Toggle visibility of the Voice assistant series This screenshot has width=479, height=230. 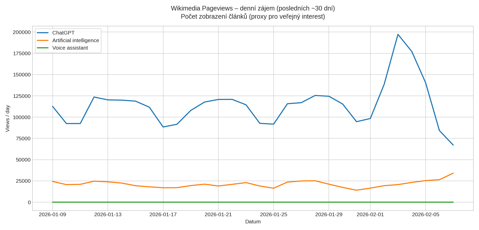pos(70,48)
